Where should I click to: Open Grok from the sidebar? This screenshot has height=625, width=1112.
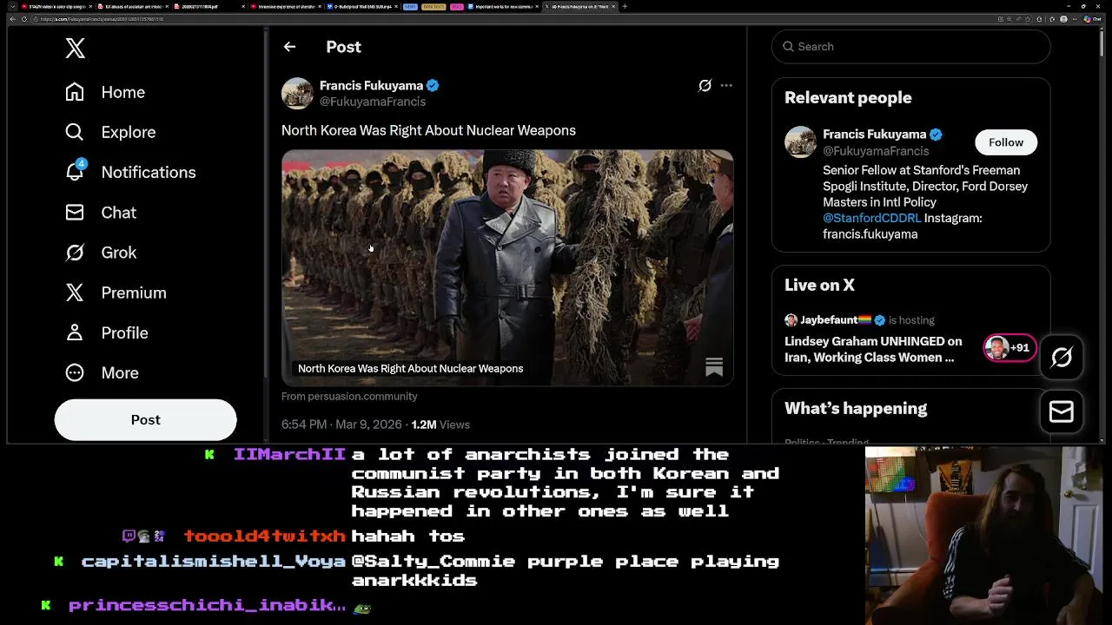tap(101, 253)
